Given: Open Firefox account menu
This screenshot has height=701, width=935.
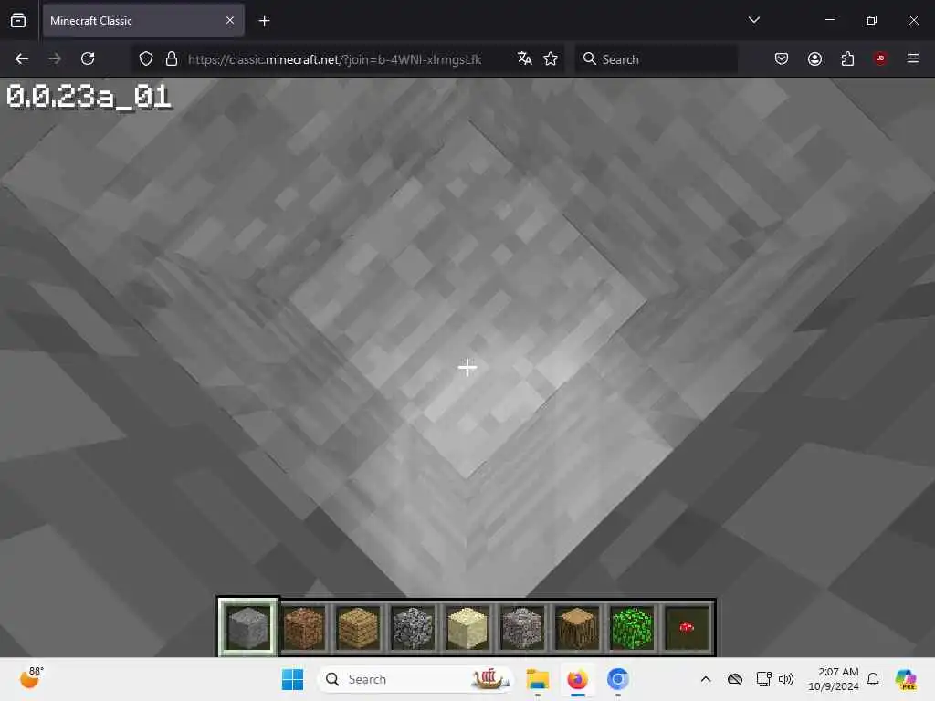Looking at the screenshot, I should pos(814,58).
